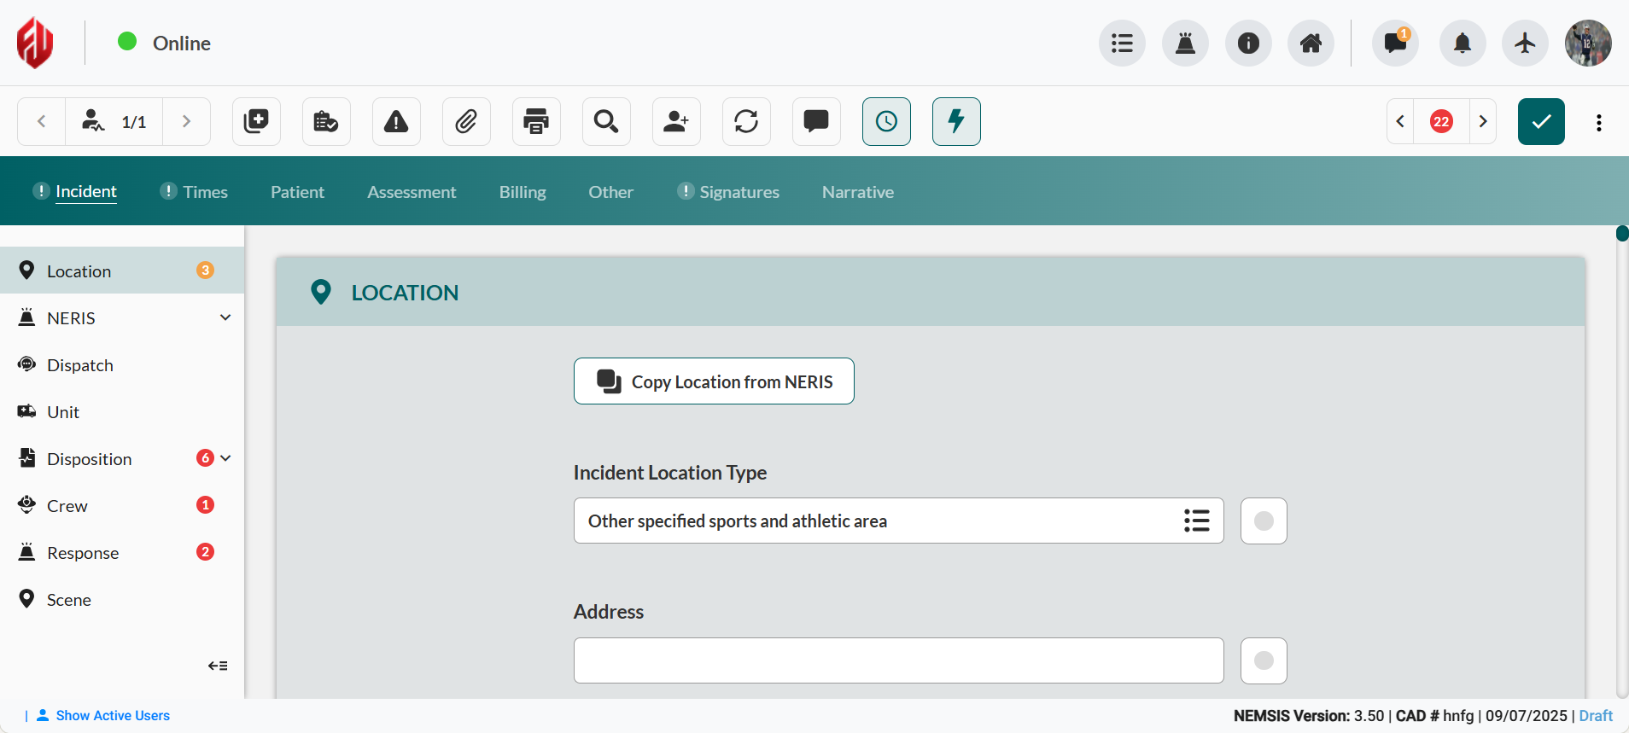The image size is (1629, 733).
Task: Toggle the lightning bolt quick mode
Action: click(956, 121)
